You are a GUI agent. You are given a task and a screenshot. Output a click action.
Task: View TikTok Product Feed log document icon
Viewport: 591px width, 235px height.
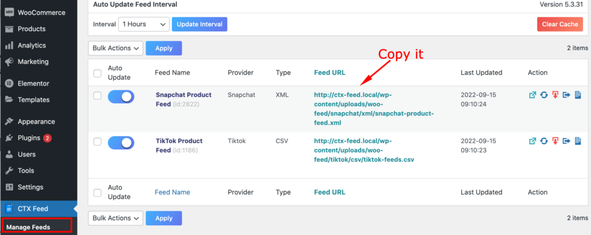578,141
